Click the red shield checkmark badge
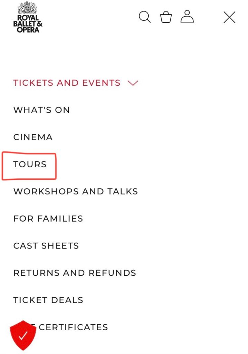248x354 pixels. 23,335
